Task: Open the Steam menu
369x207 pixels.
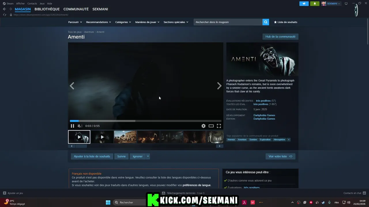Action: pyautogui.click(x=8, y=3)
